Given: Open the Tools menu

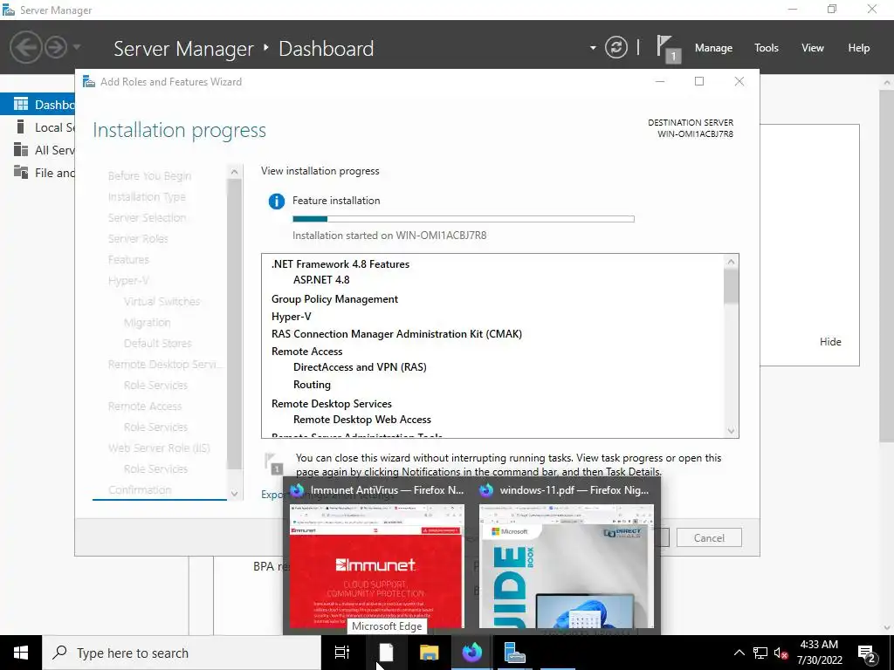Looking at the screenshot, I should (x=767, y=48).
